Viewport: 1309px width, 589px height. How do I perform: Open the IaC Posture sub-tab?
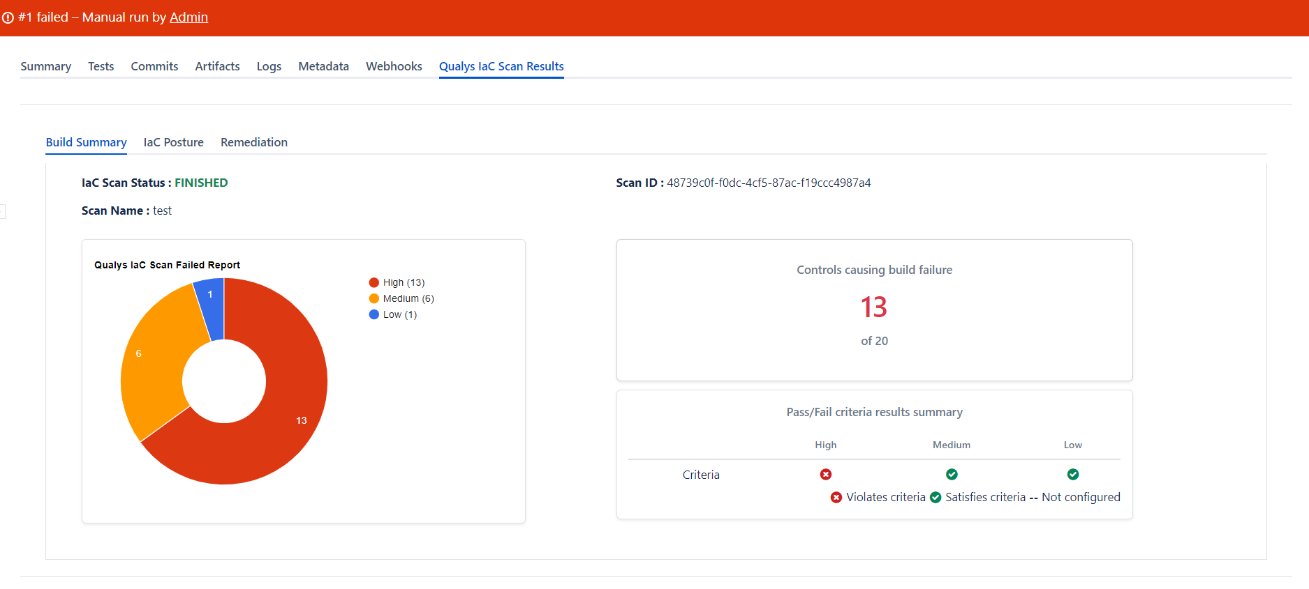click(174, 142)
